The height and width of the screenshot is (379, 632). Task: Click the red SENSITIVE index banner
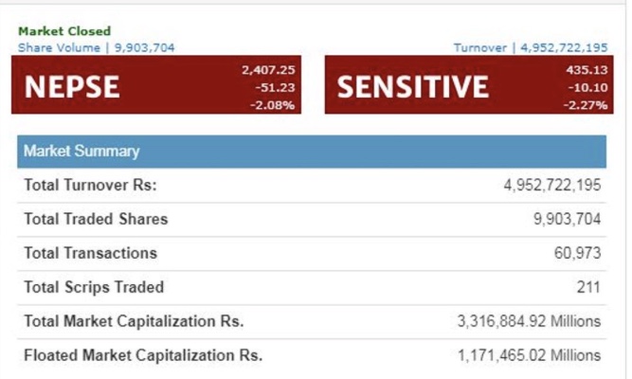click(x=469, y=84)
